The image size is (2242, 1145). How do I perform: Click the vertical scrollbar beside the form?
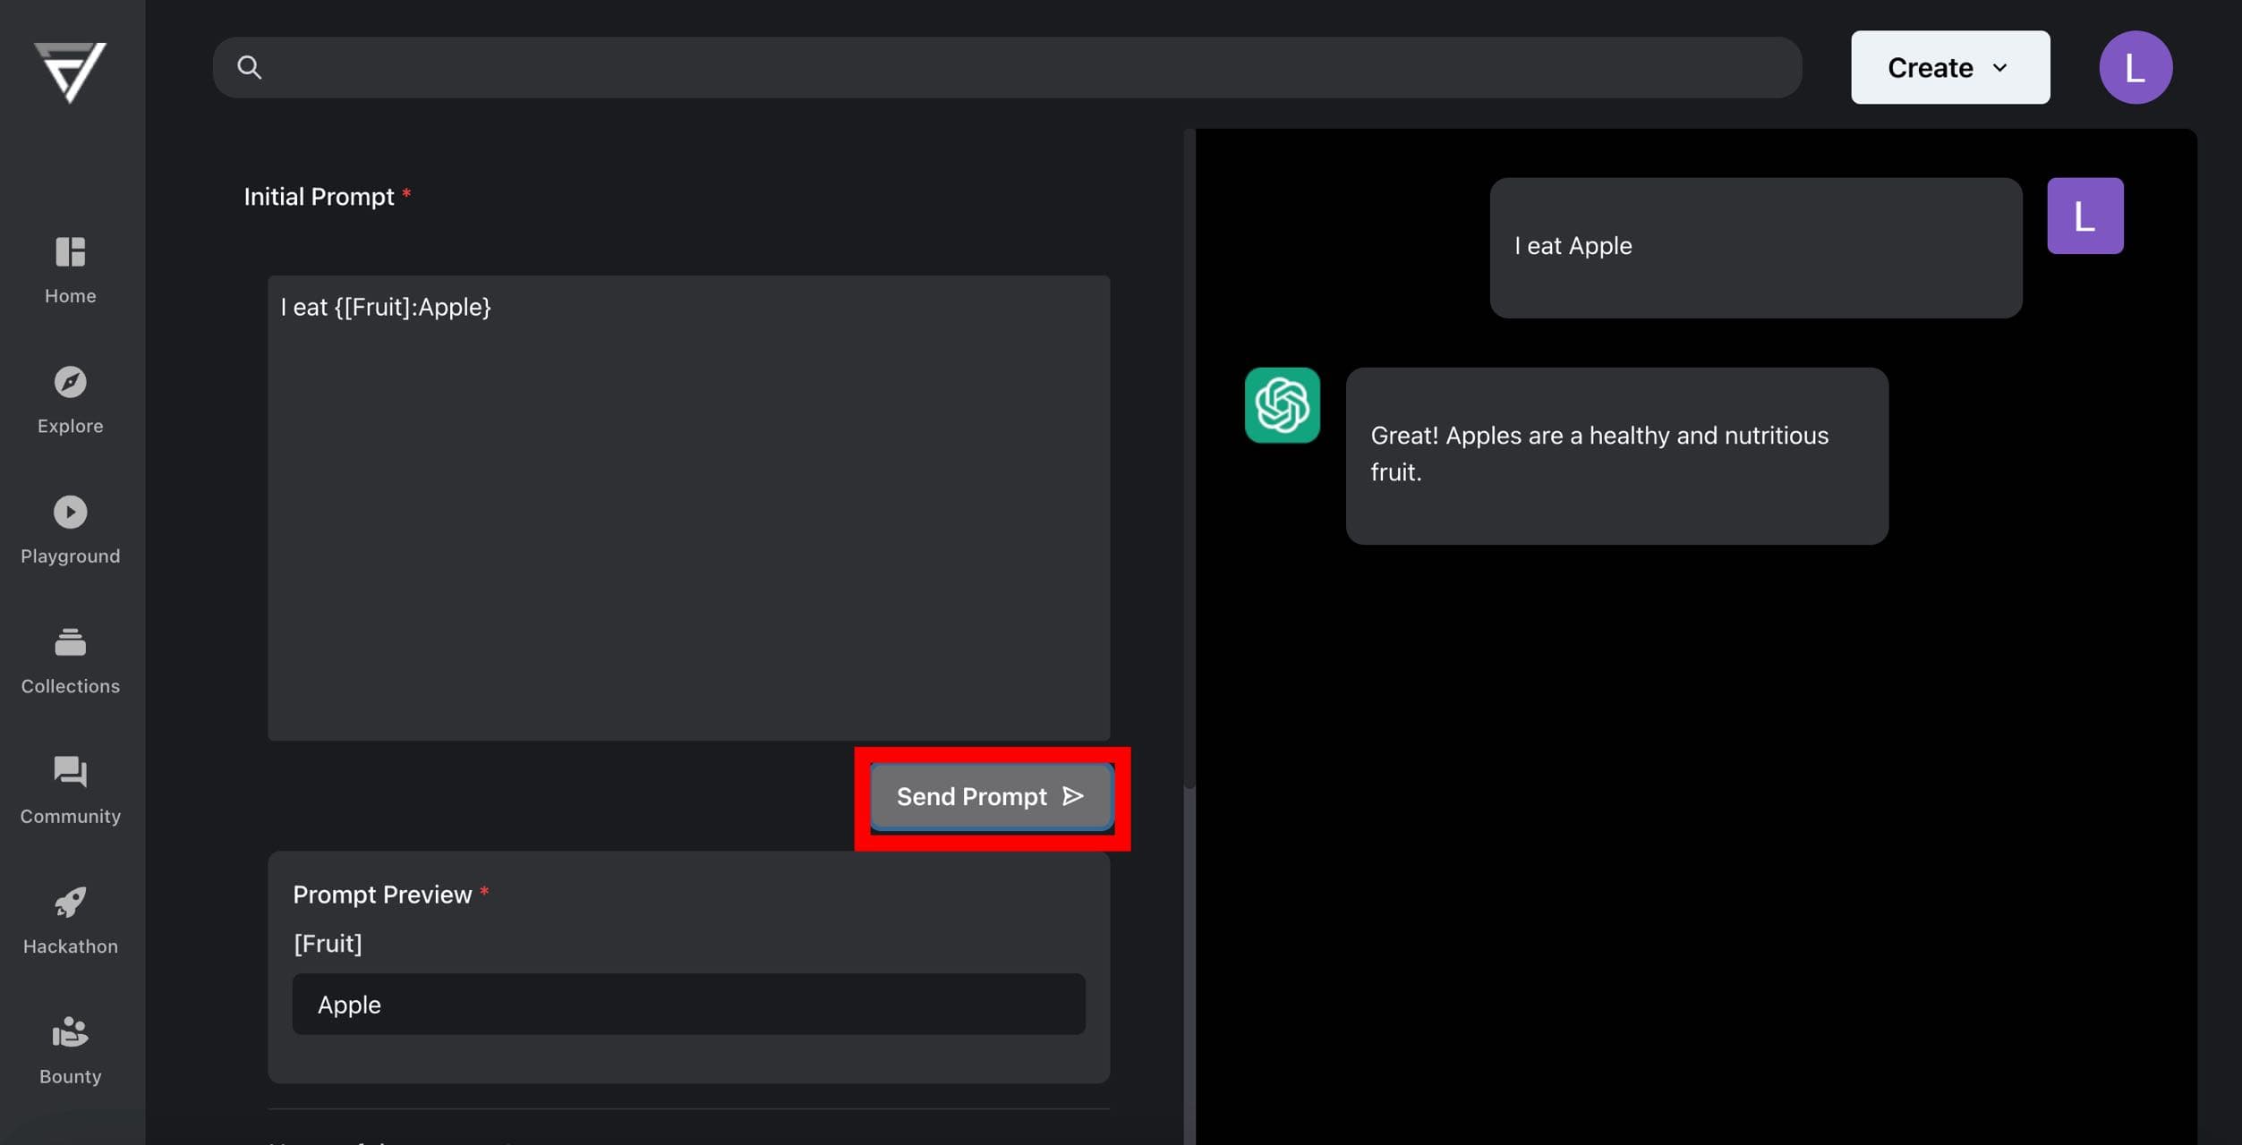click(x=1189, y=458)
